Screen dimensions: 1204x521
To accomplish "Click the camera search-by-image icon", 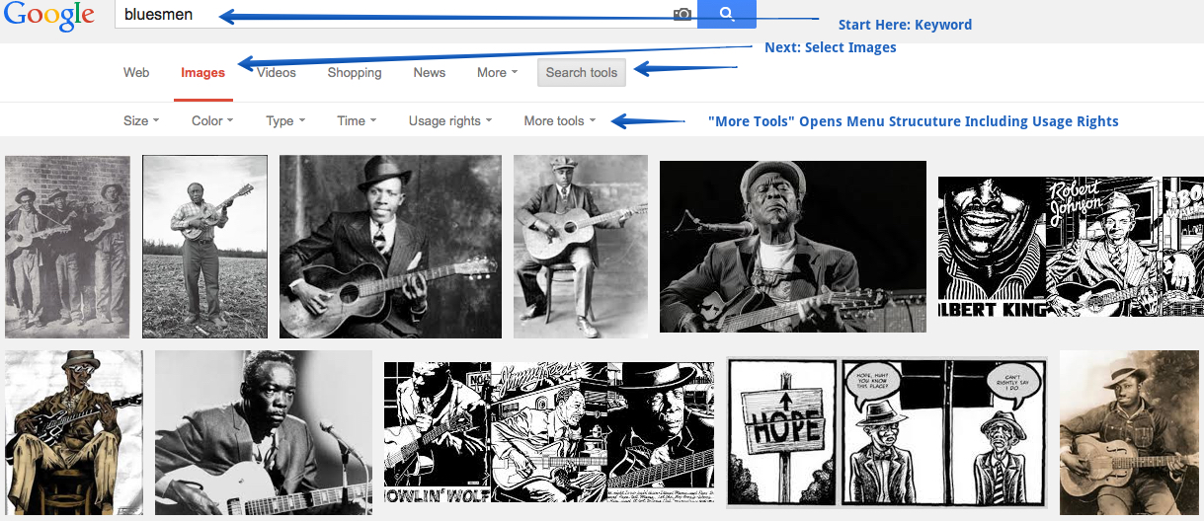I will click(x=682, y=14).
